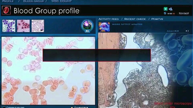
Task: Open the Recent Check tab
Action: 135,19
